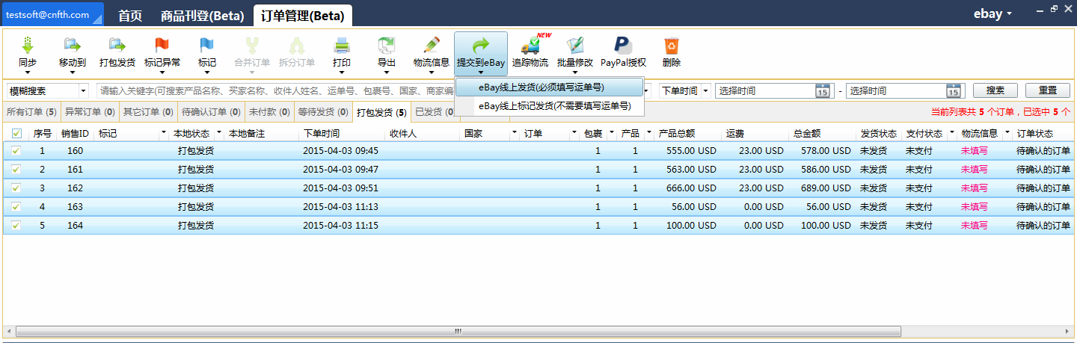The height and width of the screenshot is (343, 1077).
Task: Click the 同步 sync icon
Action: click(28, 45)
